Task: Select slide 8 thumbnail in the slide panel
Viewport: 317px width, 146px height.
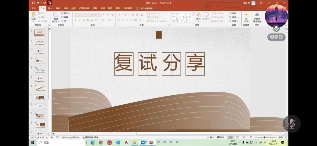Action: (40, 97)
